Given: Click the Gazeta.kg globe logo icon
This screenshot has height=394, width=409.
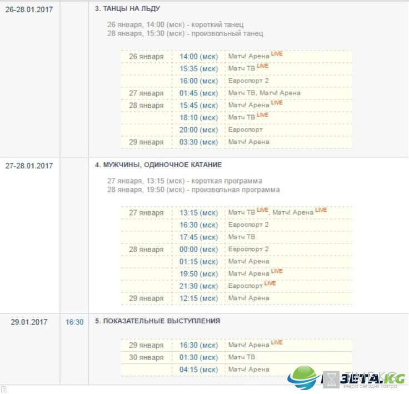Looking at the screenshot, I should 304,377.
